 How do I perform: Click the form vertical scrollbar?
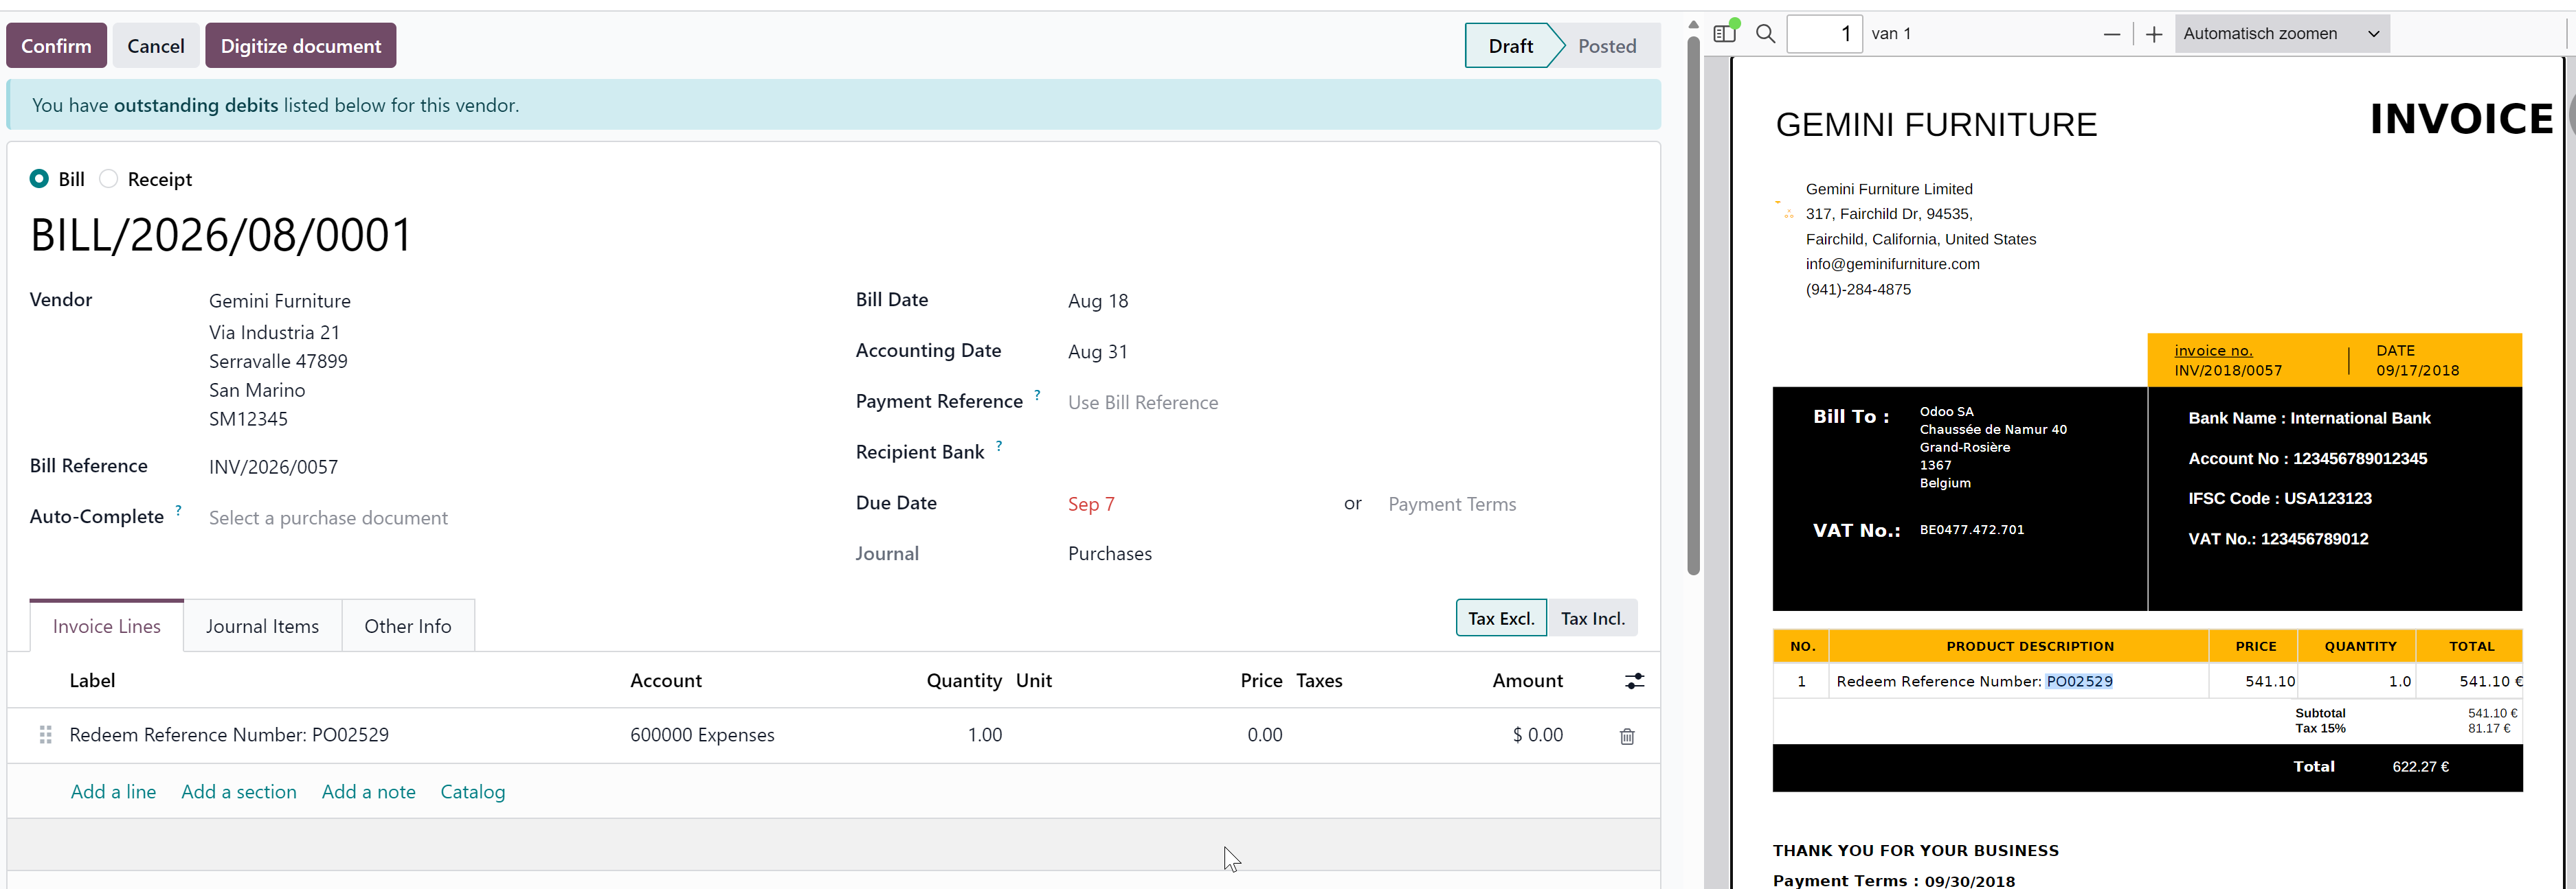1693,305
